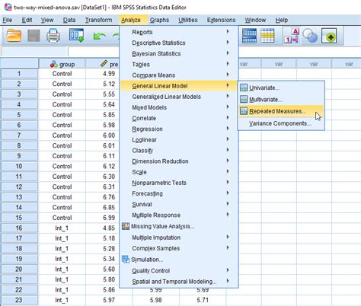
Task: Click the Multivariate submenu icon
Action: [x=244, y=99]
